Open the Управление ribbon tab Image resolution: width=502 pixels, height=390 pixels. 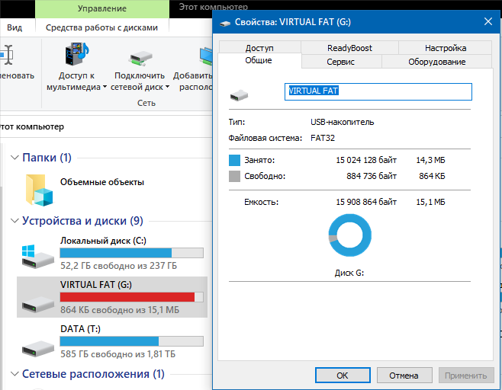click(x=102, y=8)
